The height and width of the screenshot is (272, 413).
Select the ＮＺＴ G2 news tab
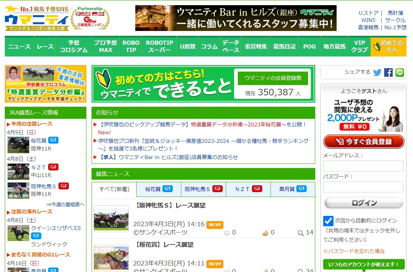(x=248, y=189)
